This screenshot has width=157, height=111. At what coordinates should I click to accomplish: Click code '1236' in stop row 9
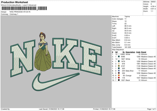[x=138, y=73]
